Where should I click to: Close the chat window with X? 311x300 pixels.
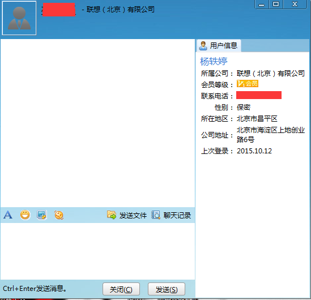point(295,5)
